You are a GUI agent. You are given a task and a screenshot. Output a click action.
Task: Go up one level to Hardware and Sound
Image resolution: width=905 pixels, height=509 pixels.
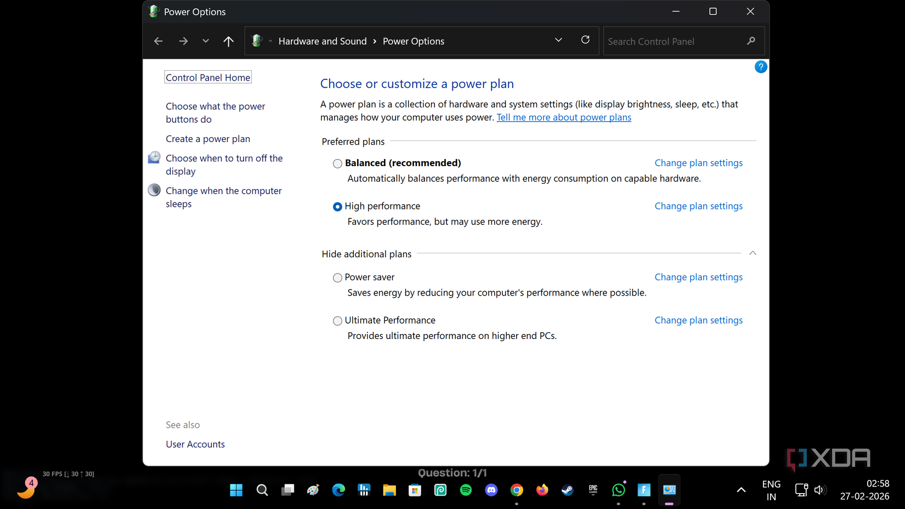click(229, 41)
